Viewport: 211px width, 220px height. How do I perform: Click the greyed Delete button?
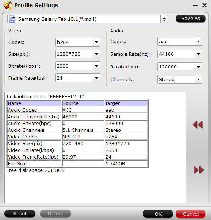[x=55, y=214]
